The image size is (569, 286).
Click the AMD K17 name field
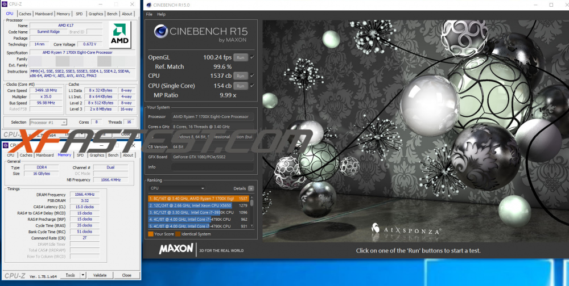click(x=67, y=26)
